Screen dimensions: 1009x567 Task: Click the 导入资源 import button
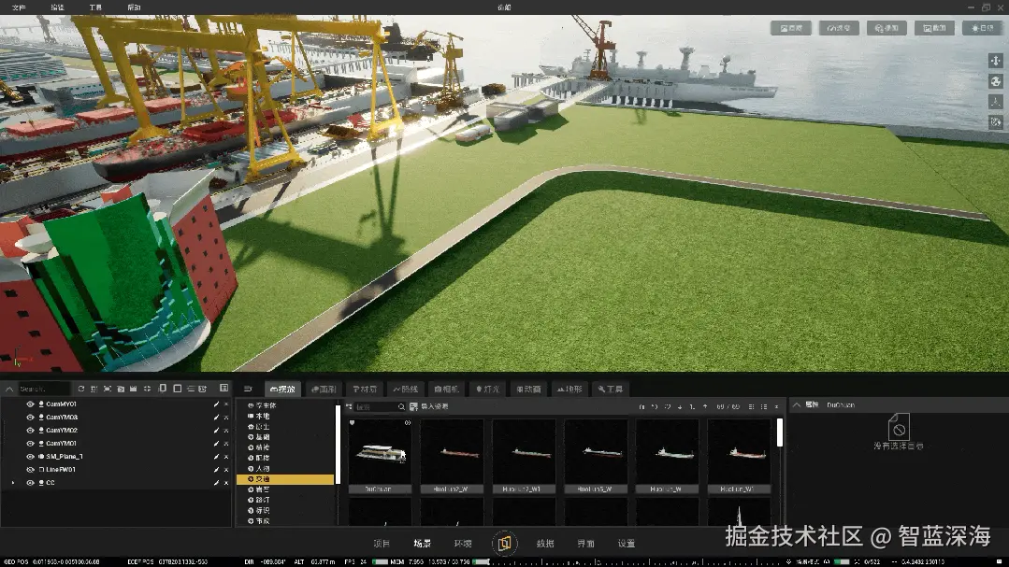click(x=429, y=407)
